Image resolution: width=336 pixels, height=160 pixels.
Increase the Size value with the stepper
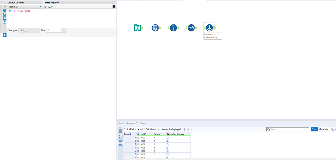coord(64,29)
